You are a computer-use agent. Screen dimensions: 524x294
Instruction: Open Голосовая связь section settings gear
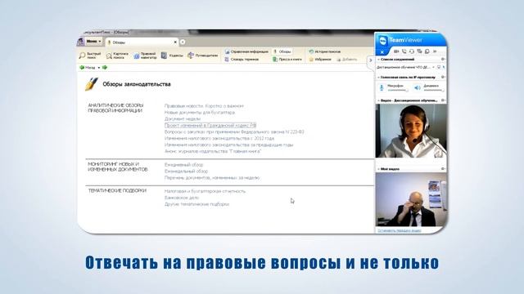pos(443,78)
